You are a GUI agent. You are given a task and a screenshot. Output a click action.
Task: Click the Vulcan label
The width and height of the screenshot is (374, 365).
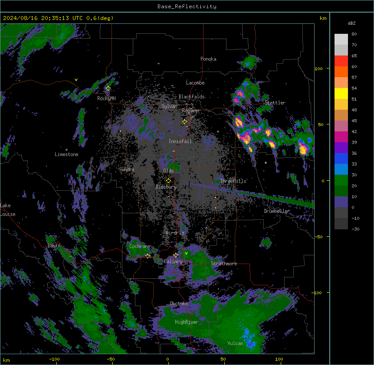tap(235, 343)
